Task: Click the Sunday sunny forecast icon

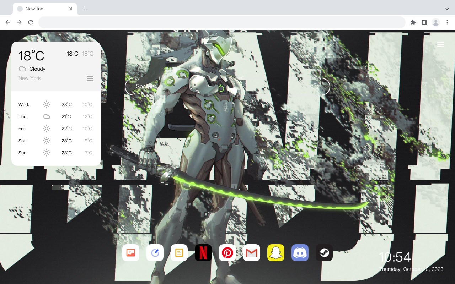Action: pyautogui.click(x=47, y=153)
